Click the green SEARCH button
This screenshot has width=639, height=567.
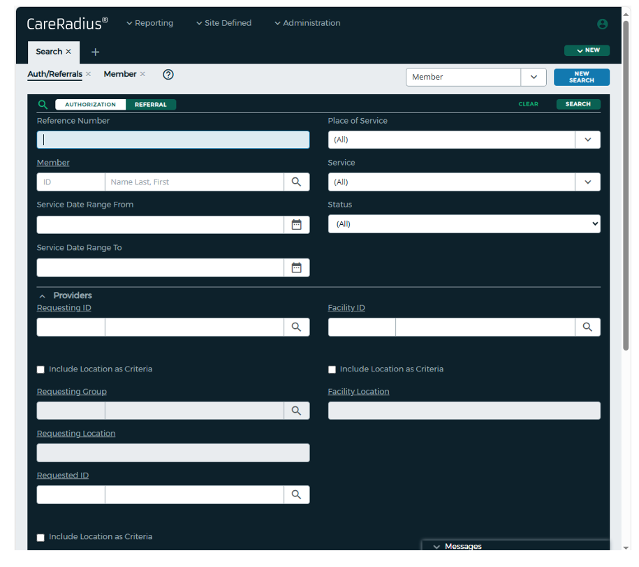point(578,104)
